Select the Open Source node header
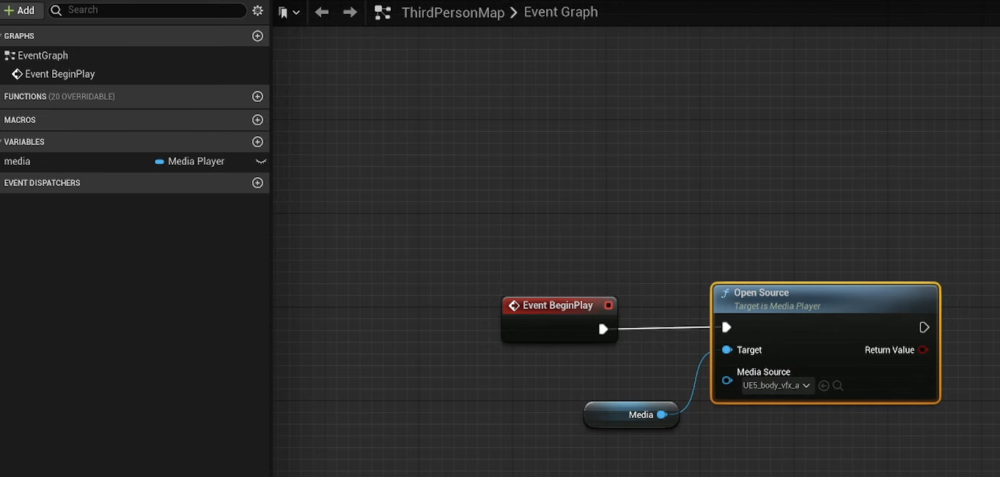 tap(825, 299)
